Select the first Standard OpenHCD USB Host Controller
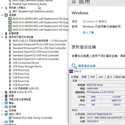This screenshot has height=125, width=125. pyautogui.click(x=36, y=52)
